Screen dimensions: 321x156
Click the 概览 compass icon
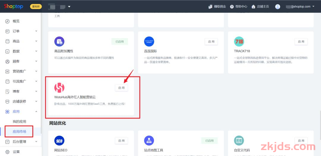click(x=7, y=21)
